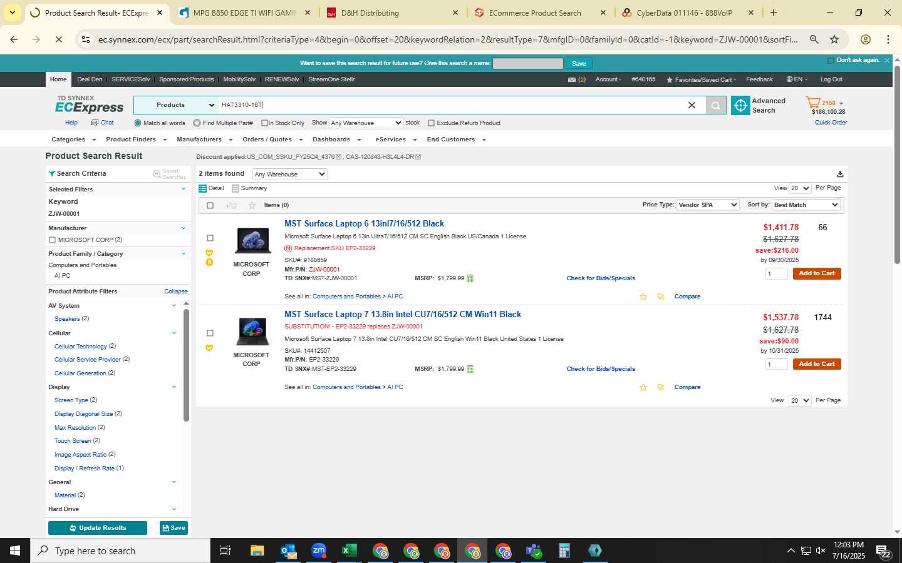Open Manufacturers menu

click(x=204, y=139)
